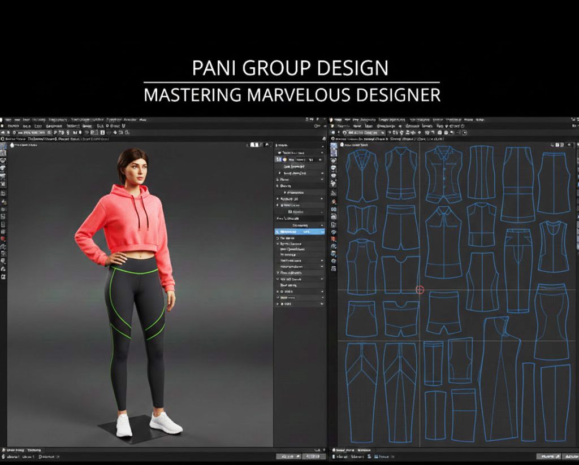
Task: Click the round target icon ending pattern toolbar
Action: pyautogui.click(x=464, y=132)
